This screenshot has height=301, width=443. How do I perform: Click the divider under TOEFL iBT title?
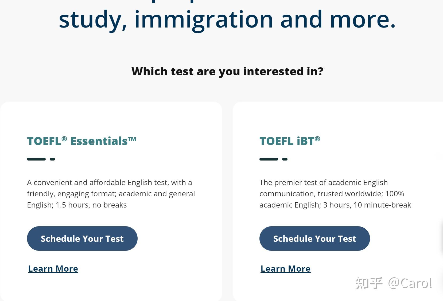click(269, 159)
